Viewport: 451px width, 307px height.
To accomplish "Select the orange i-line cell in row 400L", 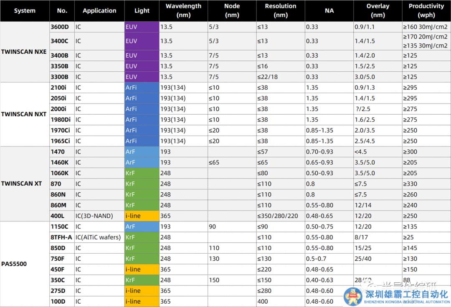I will point(142,216).
